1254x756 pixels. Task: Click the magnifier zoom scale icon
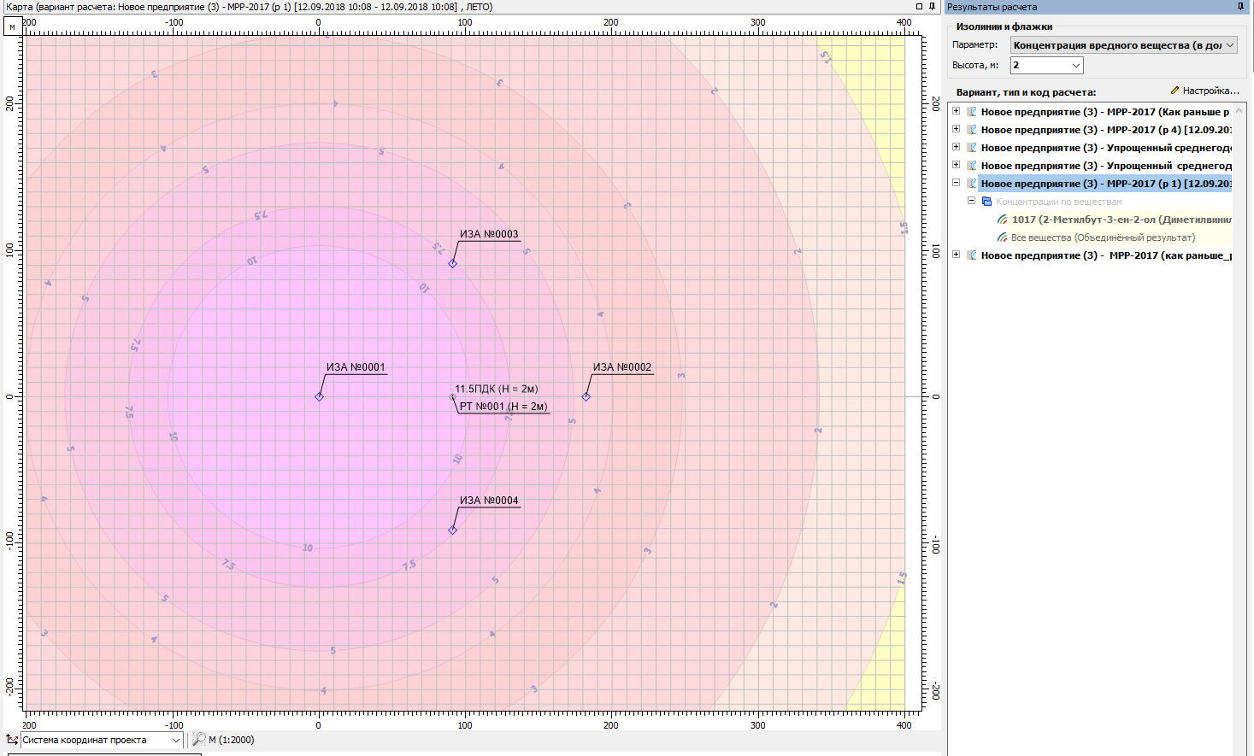pyautogui.click(x=198, y=740)
